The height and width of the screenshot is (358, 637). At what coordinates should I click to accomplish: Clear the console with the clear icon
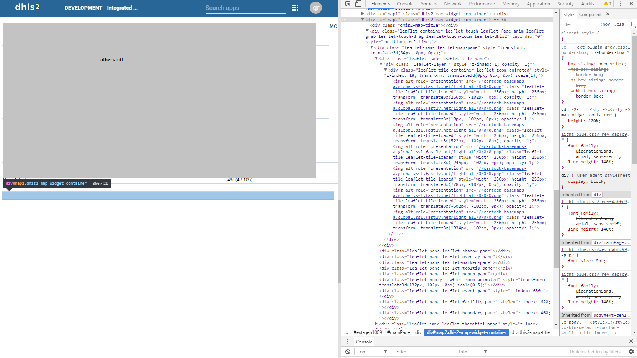click(348, 352)
